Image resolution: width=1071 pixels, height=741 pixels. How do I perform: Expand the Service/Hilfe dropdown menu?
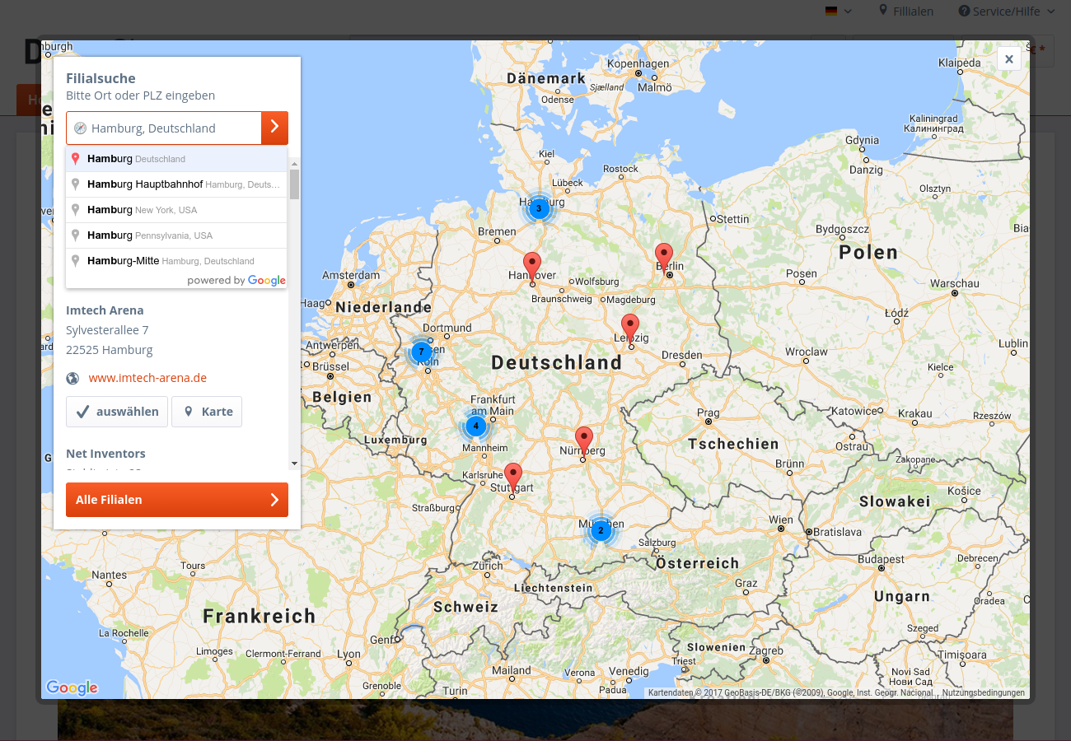point(1006,12)
